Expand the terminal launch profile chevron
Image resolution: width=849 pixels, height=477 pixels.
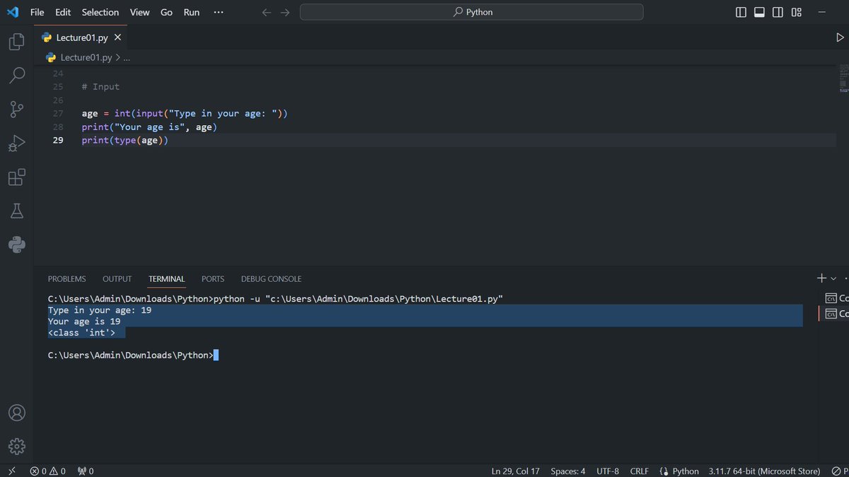(833, 278)
